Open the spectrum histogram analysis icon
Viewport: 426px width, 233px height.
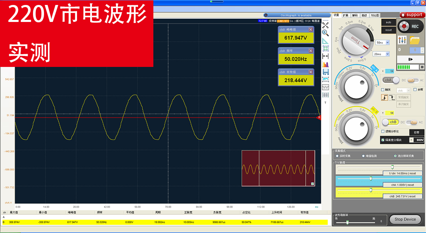pos(325,64)
